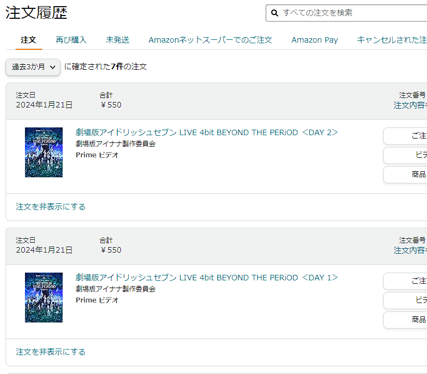427x374 pixels.
Task: Hide the DAY 1 order via 注文を非表示にする
Action: click(x=50, y=352)
